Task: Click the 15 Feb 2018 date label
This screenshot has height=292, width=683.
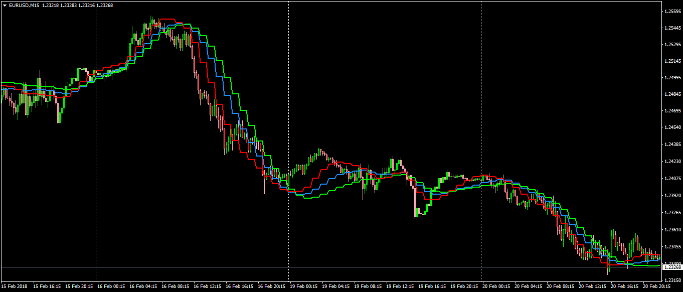Action: [14, 286]
